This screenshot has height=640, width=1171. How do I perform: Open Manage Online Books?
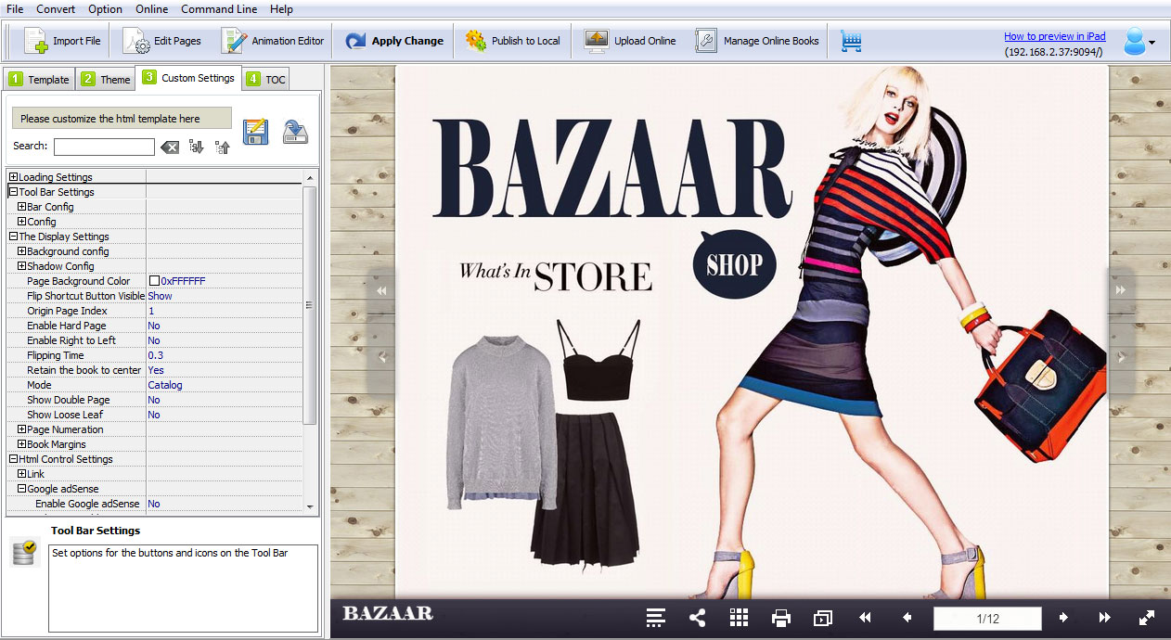[x=757, y=41]
